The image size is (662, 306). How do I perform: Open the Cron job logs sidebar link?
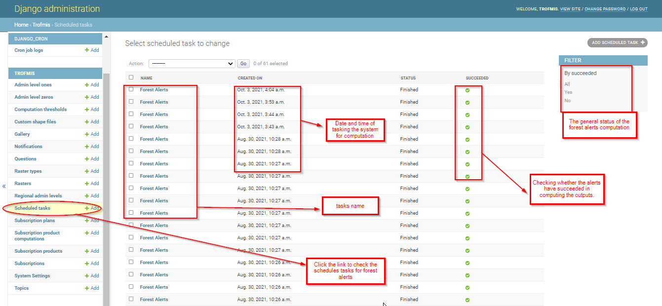[29, 50]
